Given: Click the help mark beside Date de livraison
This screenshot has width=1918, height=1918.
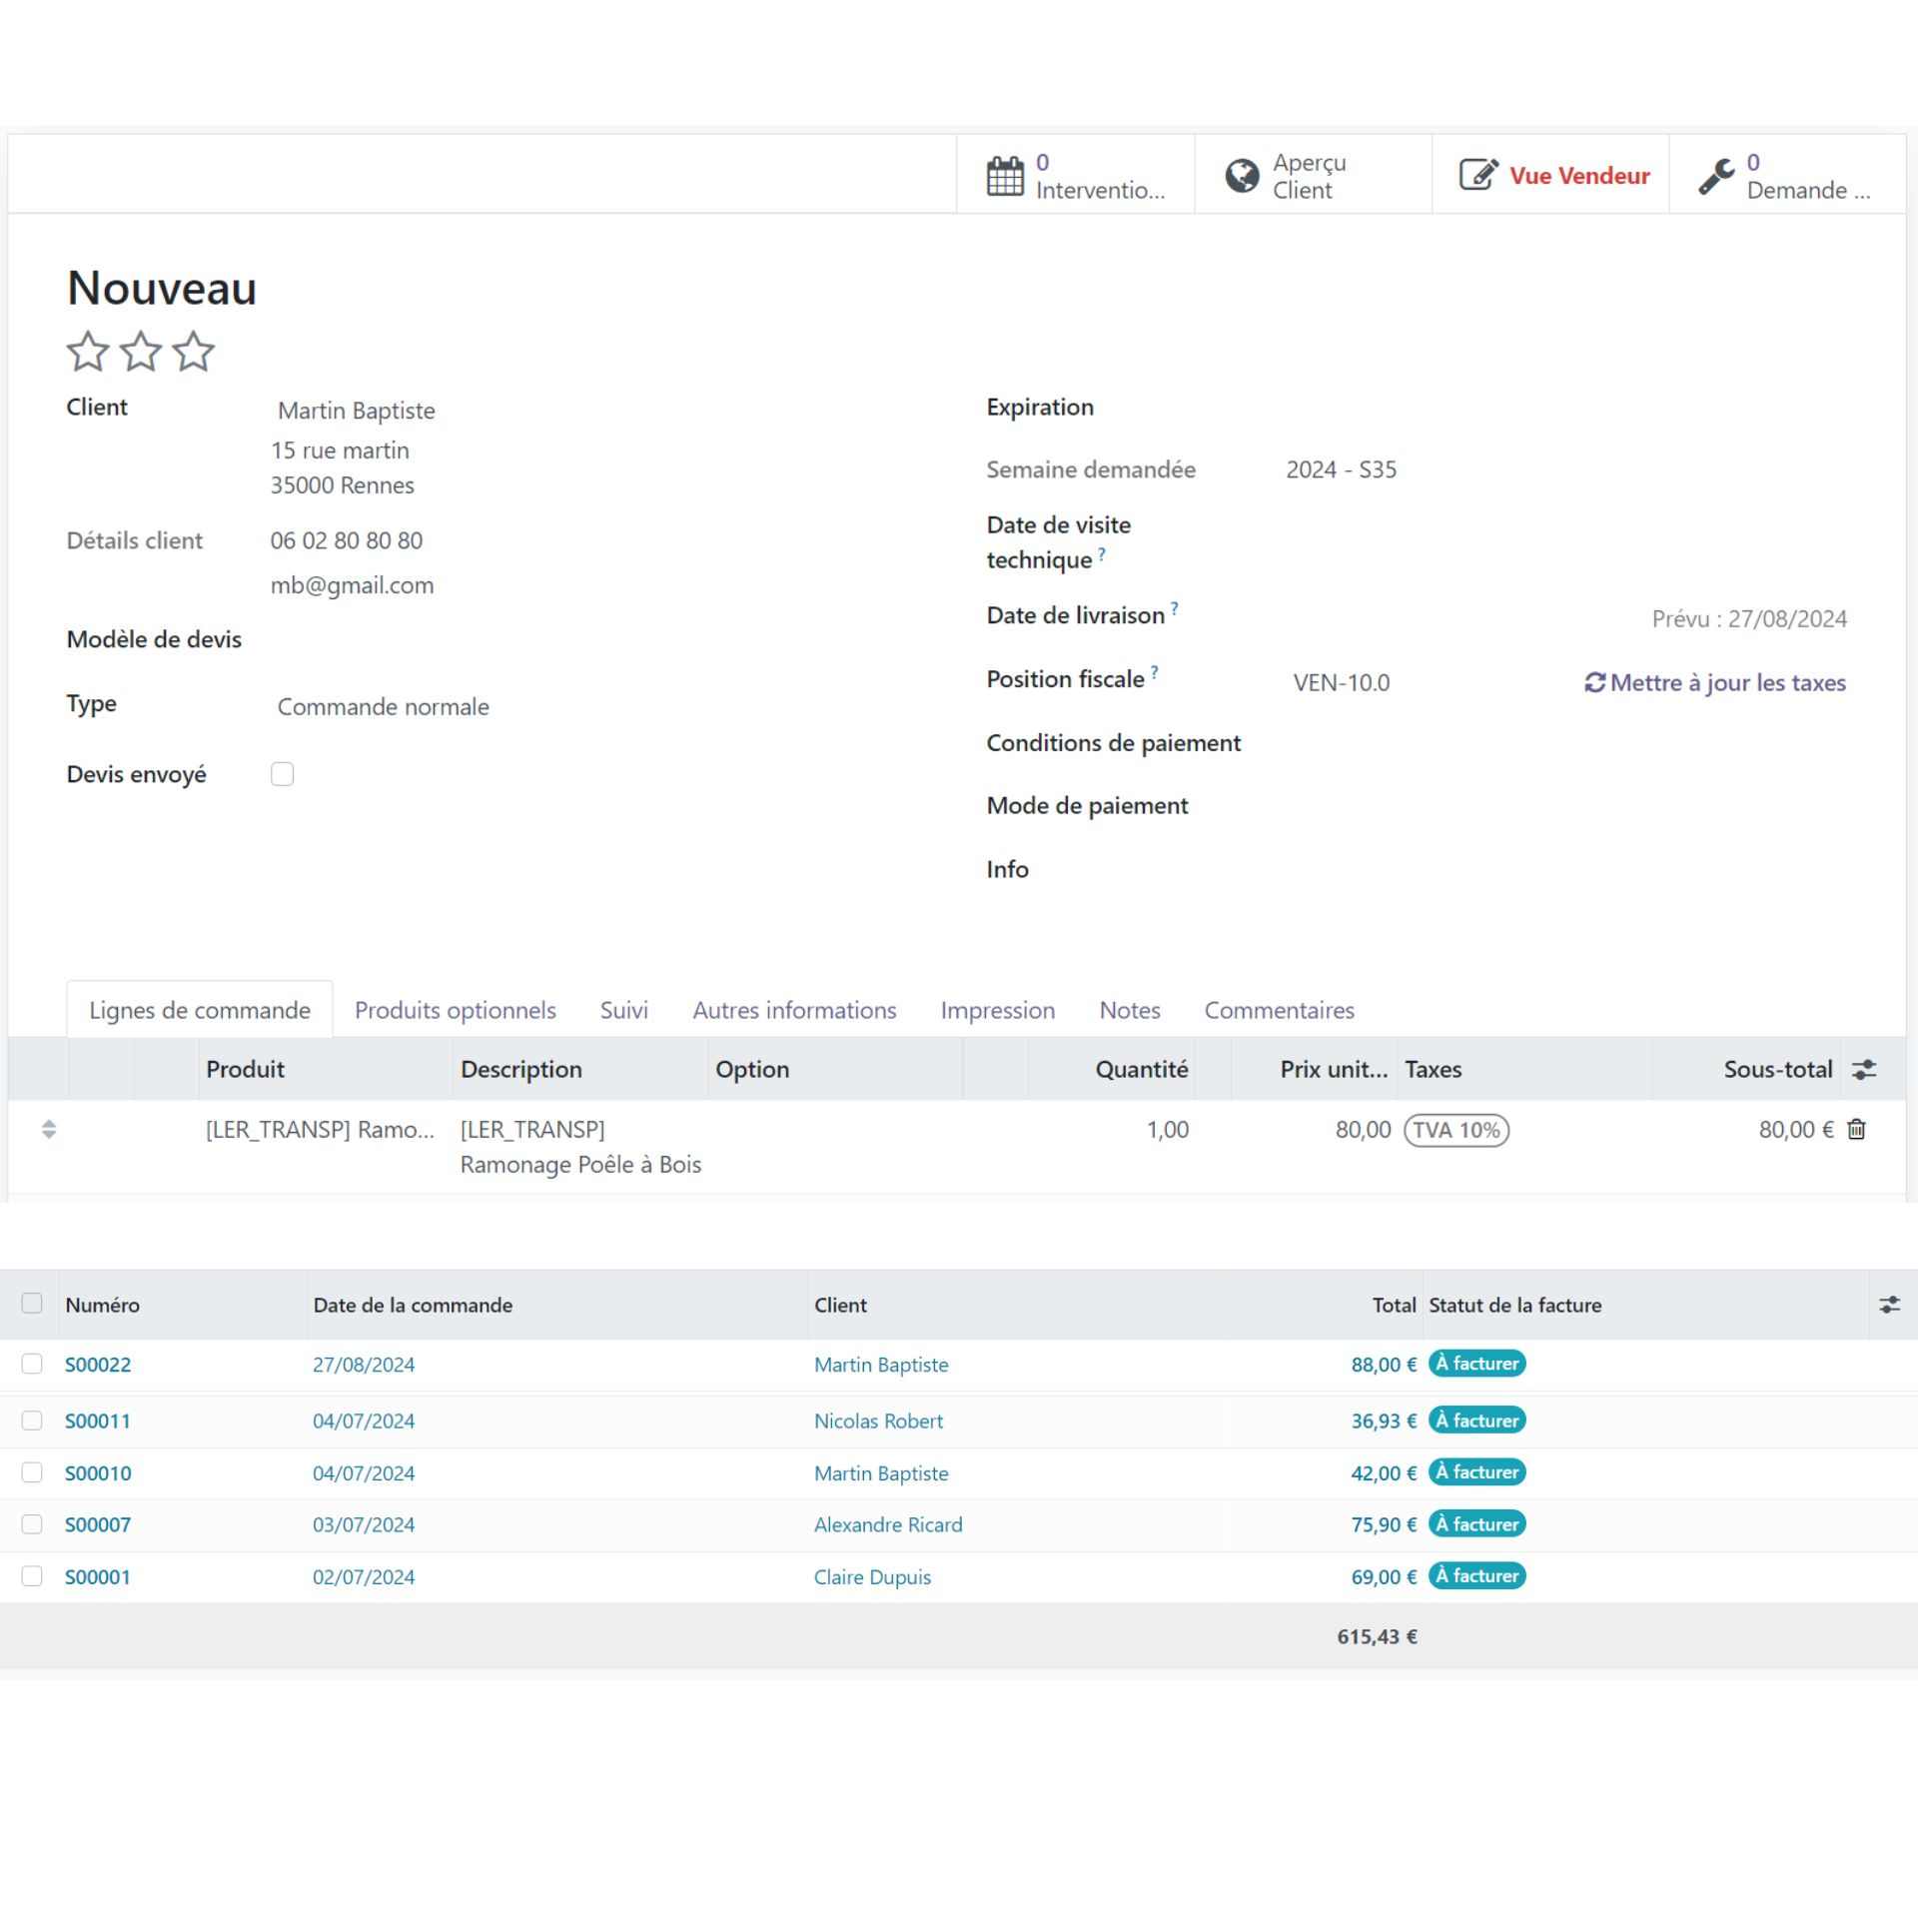Looking at the screenshot, I should [x=1175, y=607].
